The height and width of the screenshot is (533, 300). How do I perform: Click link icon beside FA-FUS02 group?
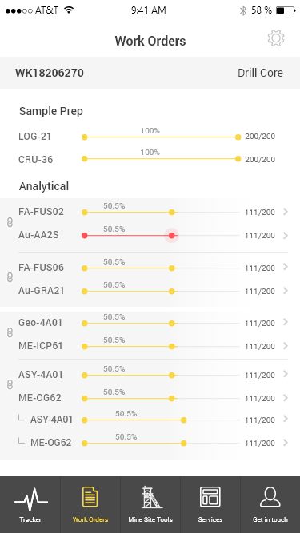[x=10, y=223]
